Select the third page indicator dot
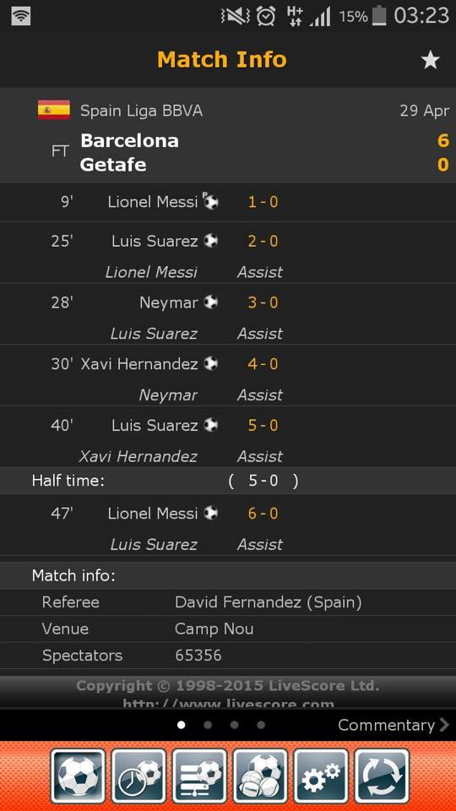456x811 pixels. pyautogui.click(x=234, y=725)
